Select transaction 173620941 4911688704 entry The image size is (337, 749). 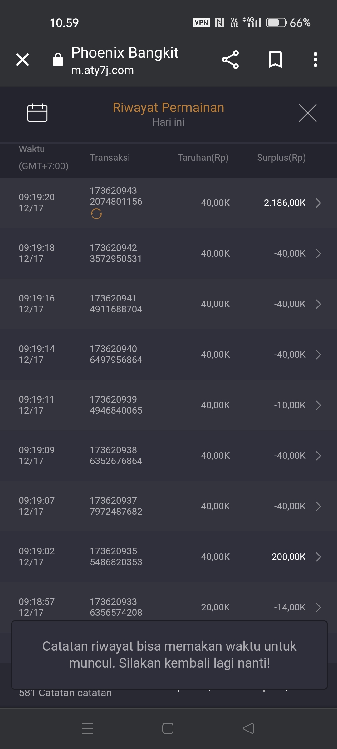tap(116, 304)
